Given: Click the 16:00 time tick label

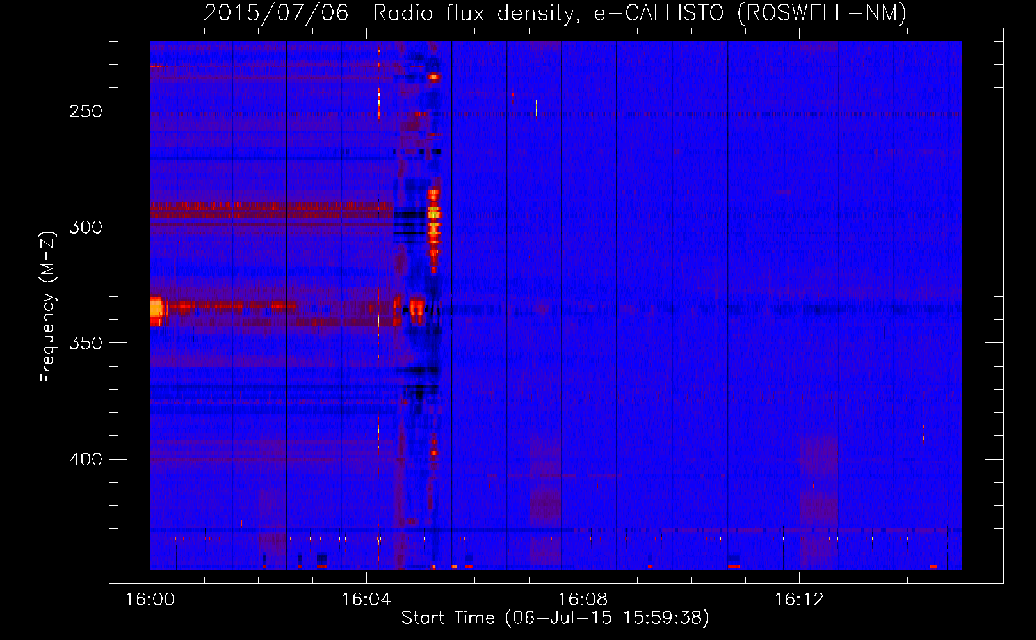Looking at the screenshot, I should [150, 600].
